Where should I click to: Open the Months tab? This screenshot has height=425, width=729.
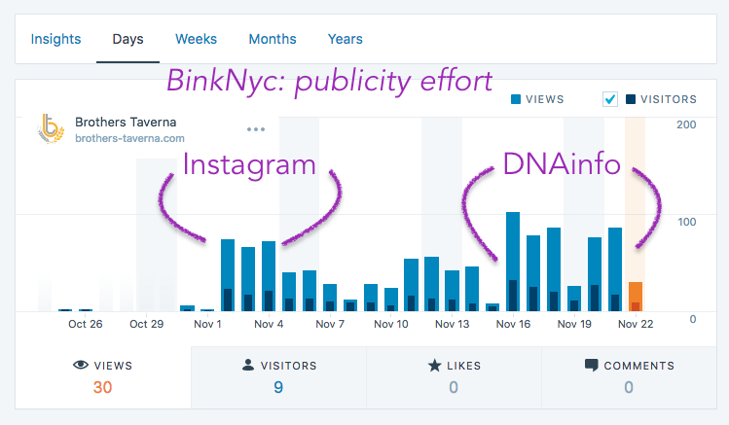(273, 40)
